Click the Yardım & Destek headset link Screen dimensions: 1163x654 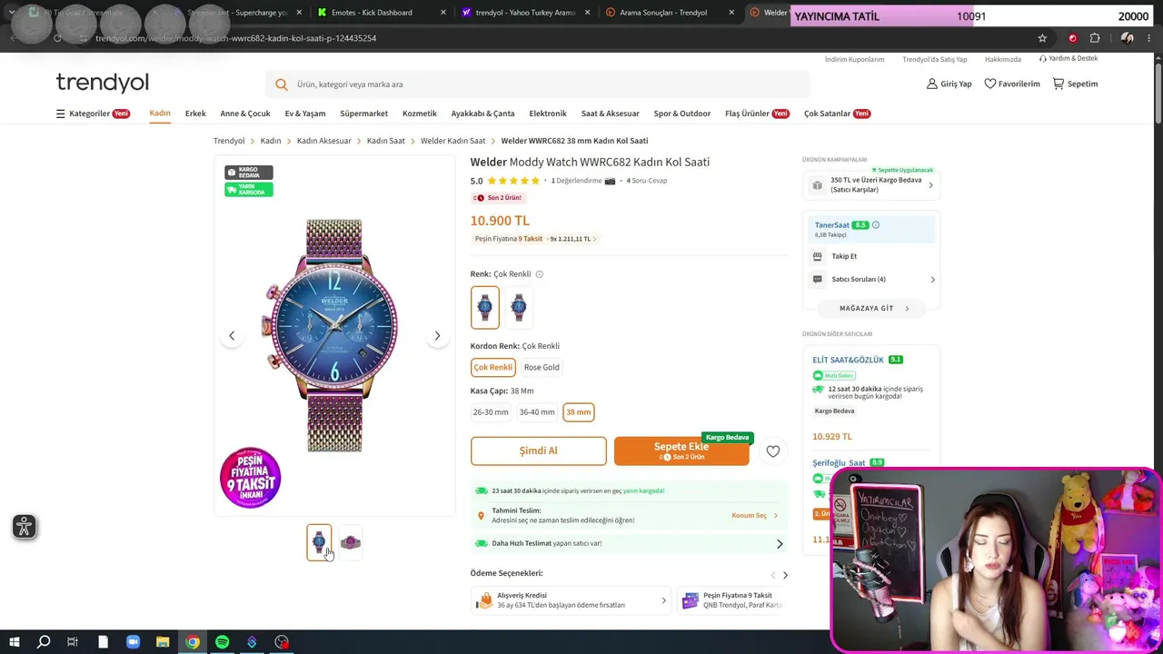(x=1069, y=59)
